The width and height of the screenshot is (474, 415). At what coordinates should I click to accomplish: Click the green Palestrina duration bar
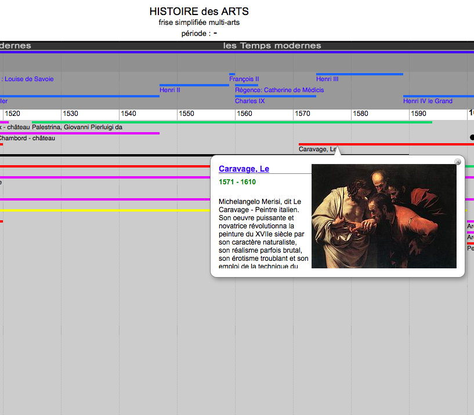232,122
